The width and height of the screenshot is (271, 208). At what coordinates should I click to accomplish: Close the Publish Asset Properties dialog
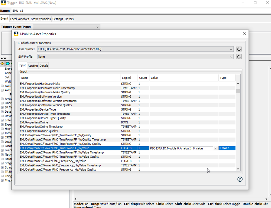click(x=244, y=34)
